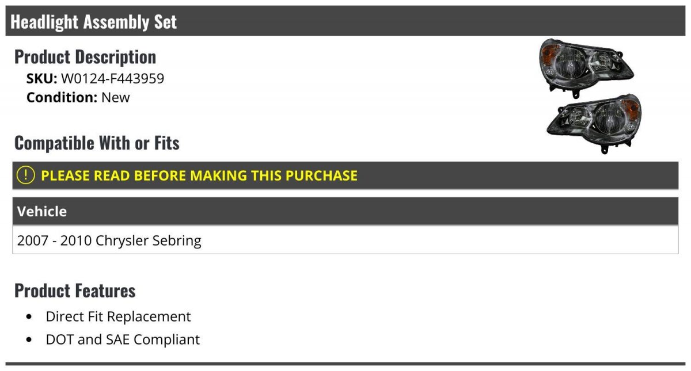The image size is (691, 371).
Task: Click the Condition label
Action: [62, 97]
